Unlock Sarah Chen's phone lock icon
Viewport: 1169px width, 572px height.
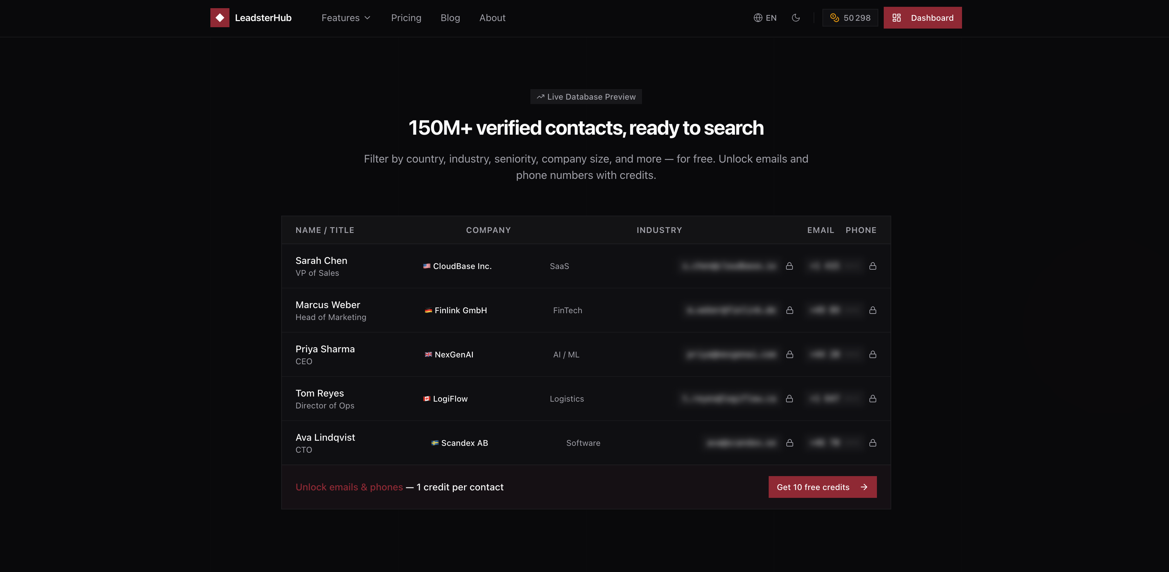[x=872, y=266]
